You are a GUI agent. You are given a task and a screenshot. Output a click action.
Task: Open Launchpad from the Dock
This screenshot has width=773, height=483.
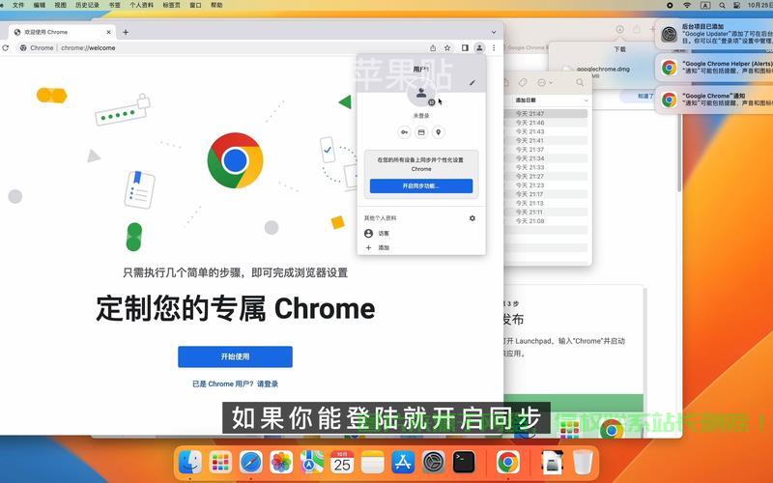(220, 463)
